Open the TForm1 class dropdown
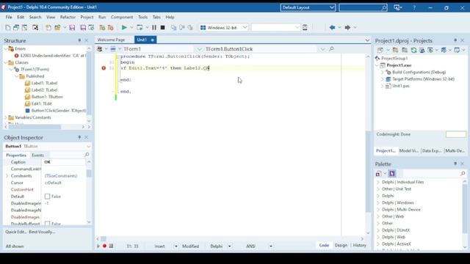The height and width of the screenshot is (264, 470). click(199, 49)
